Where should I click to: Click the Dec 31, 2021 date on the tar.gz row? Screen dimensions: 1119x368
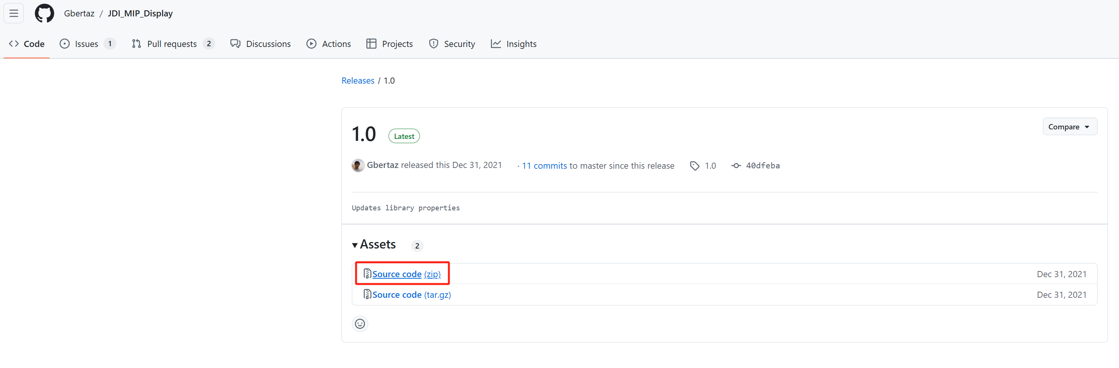(1062, 295)
